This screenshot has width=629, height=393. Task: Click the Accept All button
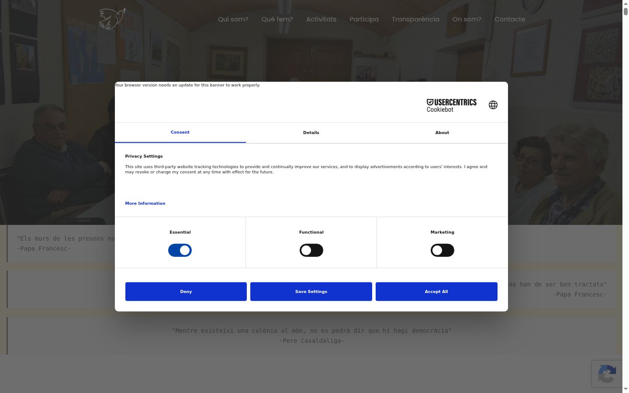[436, 292]
